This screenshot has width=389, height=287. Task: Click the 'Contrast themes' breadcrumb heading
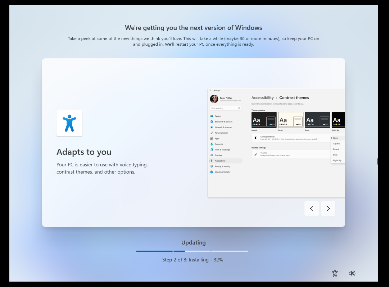click(294, 98)
